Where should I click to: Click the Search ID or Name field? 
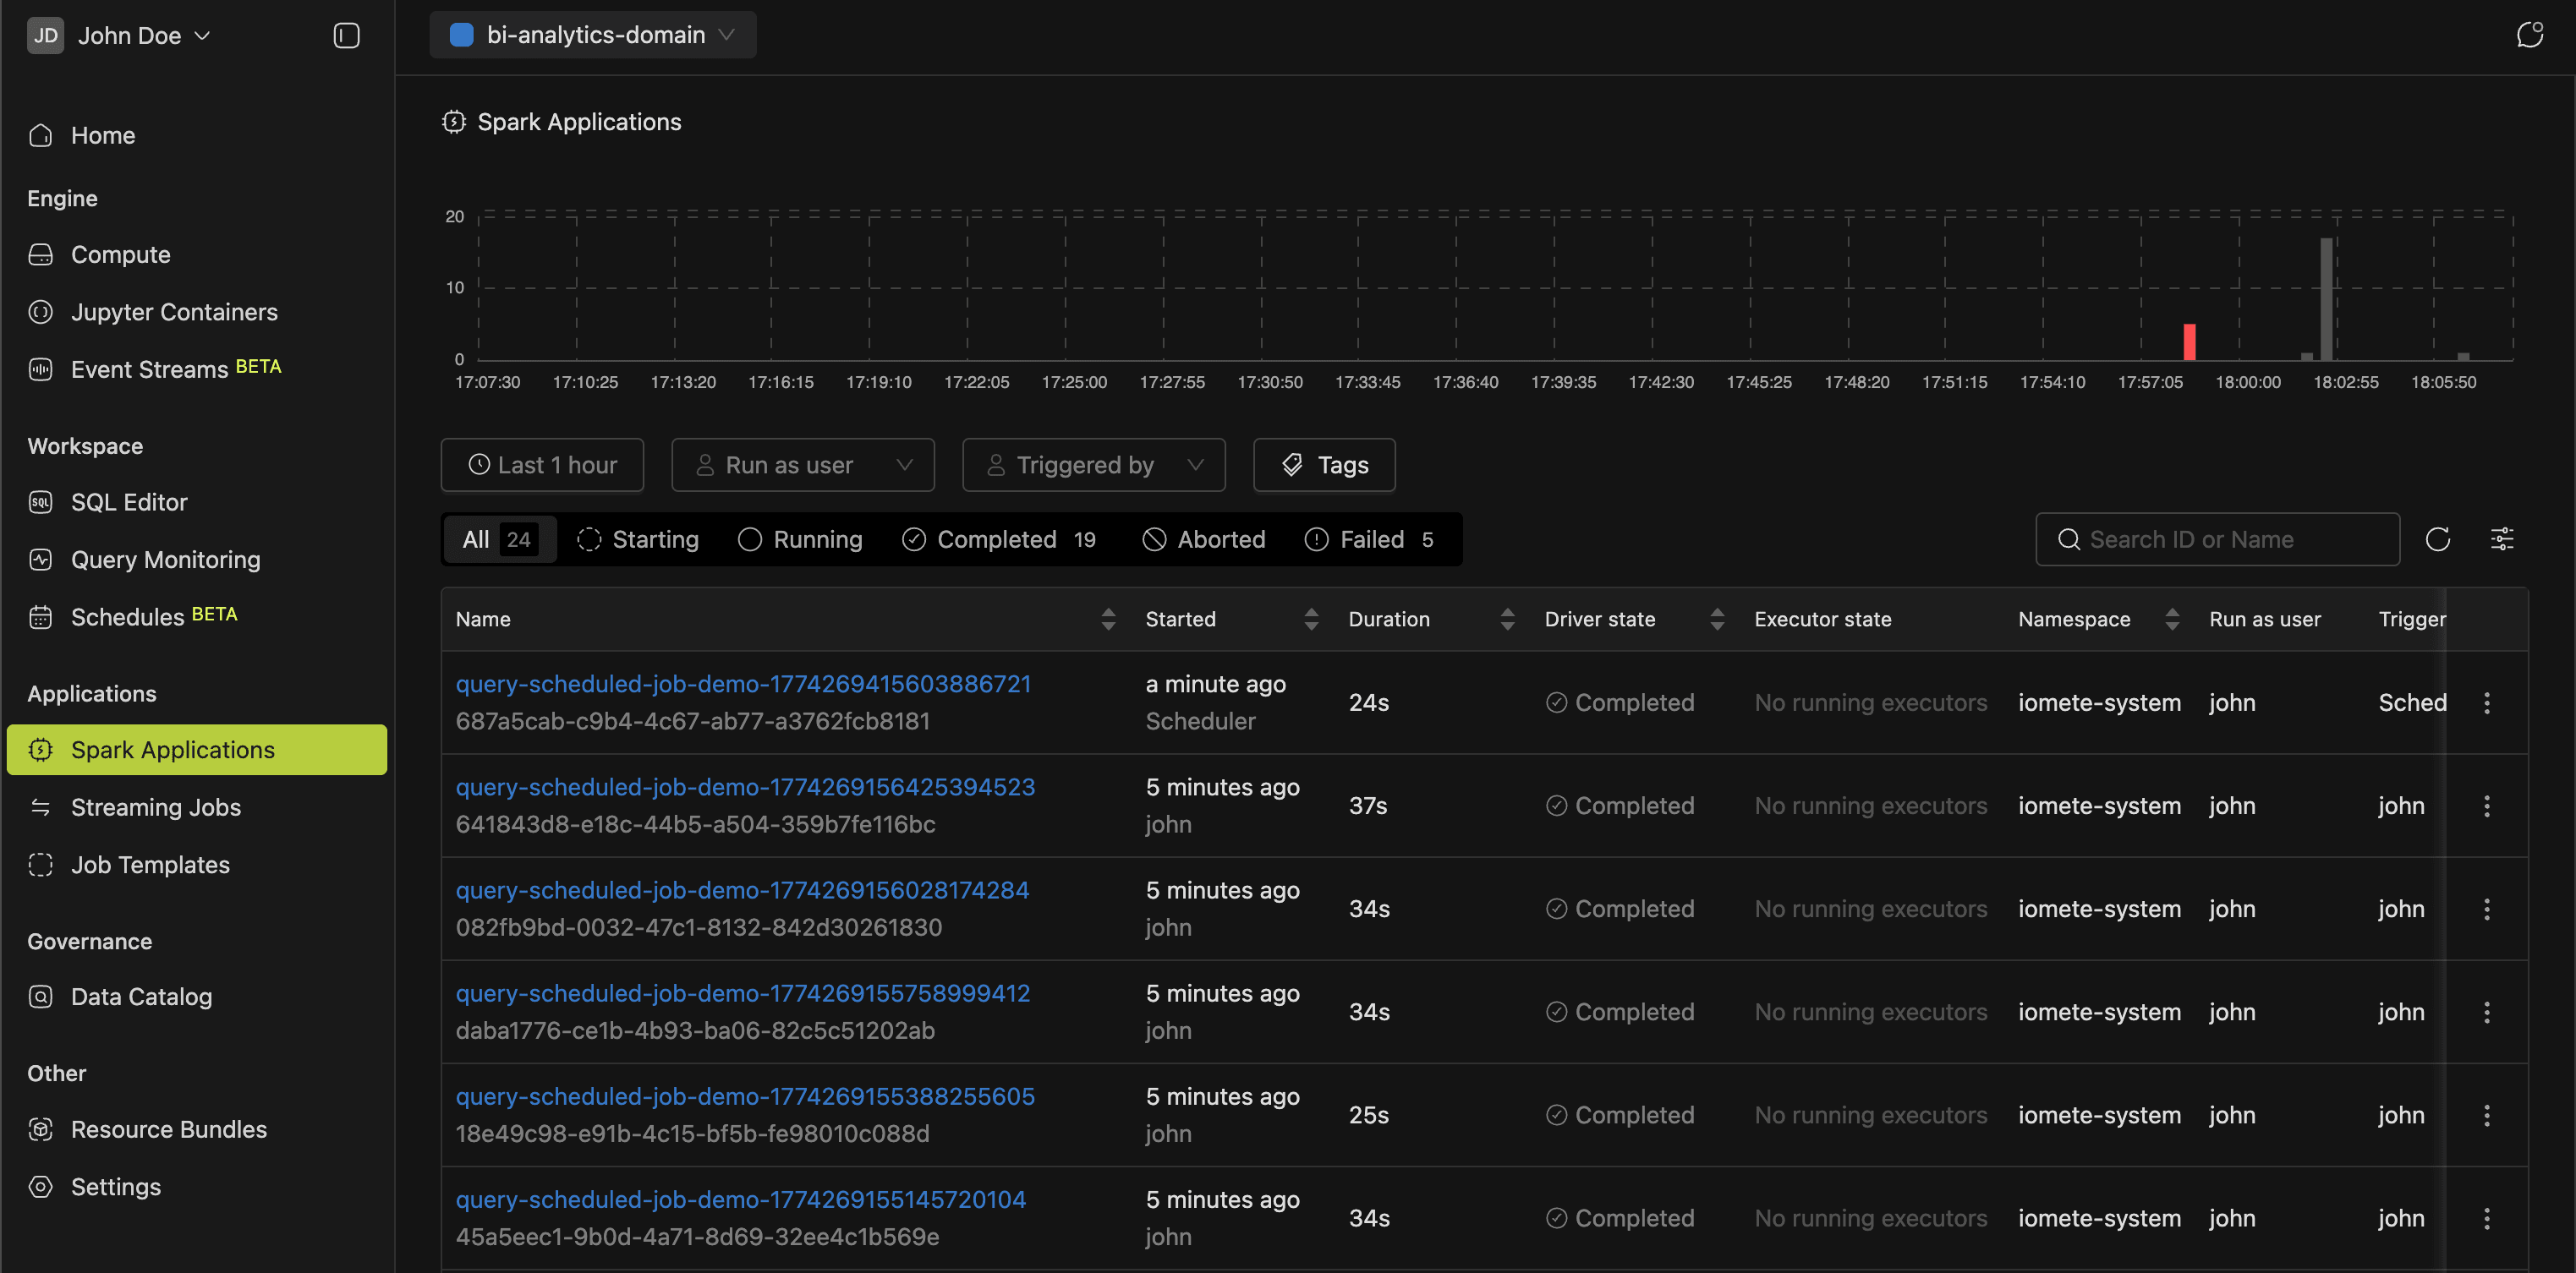2216,538
